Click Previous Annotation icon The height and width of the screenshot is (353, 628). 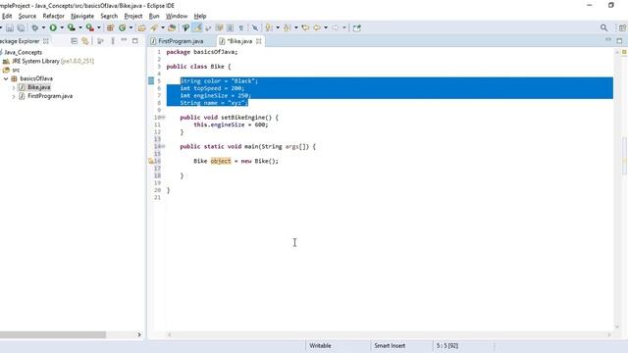point(287,27)
